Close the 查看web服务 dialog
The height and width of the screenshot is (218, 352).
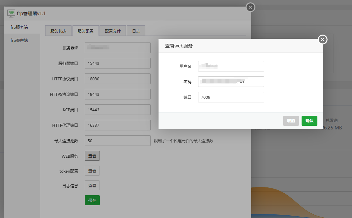(x=323, y=40)
